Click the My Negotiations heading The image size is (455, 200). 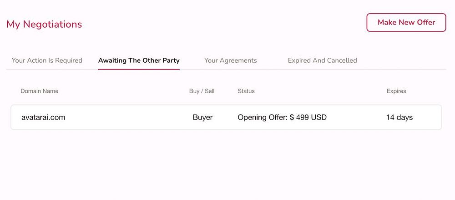click(x=44, y=24)
